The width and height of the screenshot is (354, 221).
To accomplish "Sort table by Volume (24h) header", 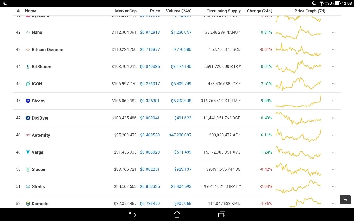I will [x=179, y=11].
